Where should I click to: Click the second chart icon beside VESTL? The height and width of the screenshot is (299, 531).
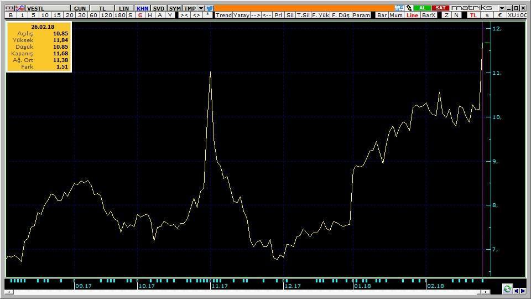coord(20,8)
